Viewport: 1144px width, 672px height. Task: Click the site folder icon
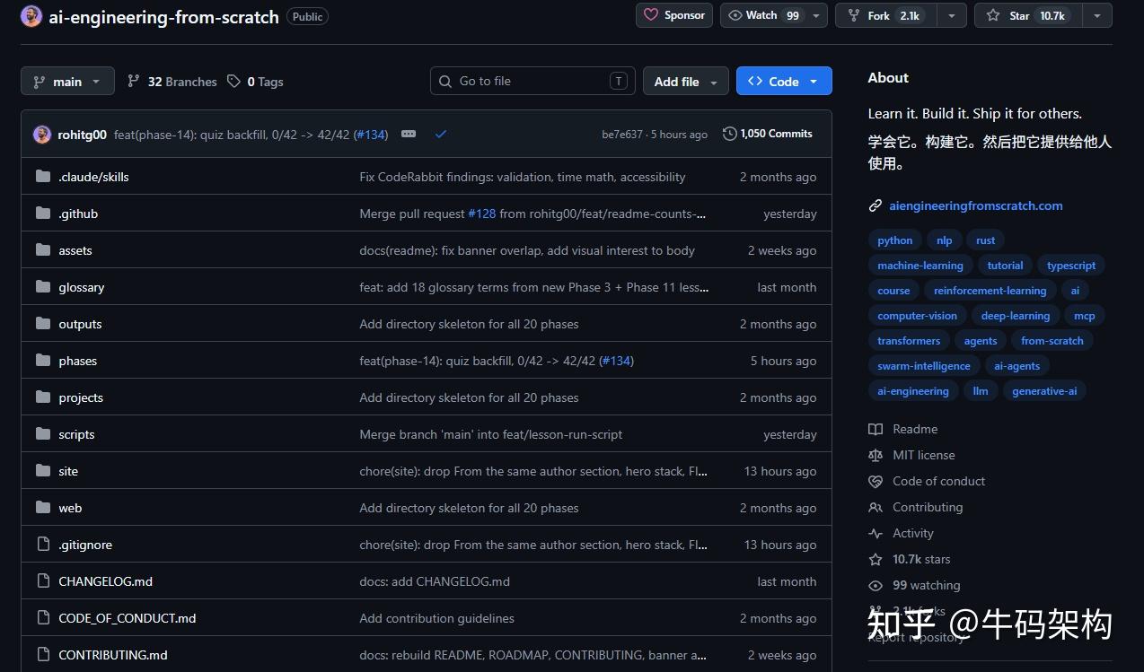click(43, 471)
